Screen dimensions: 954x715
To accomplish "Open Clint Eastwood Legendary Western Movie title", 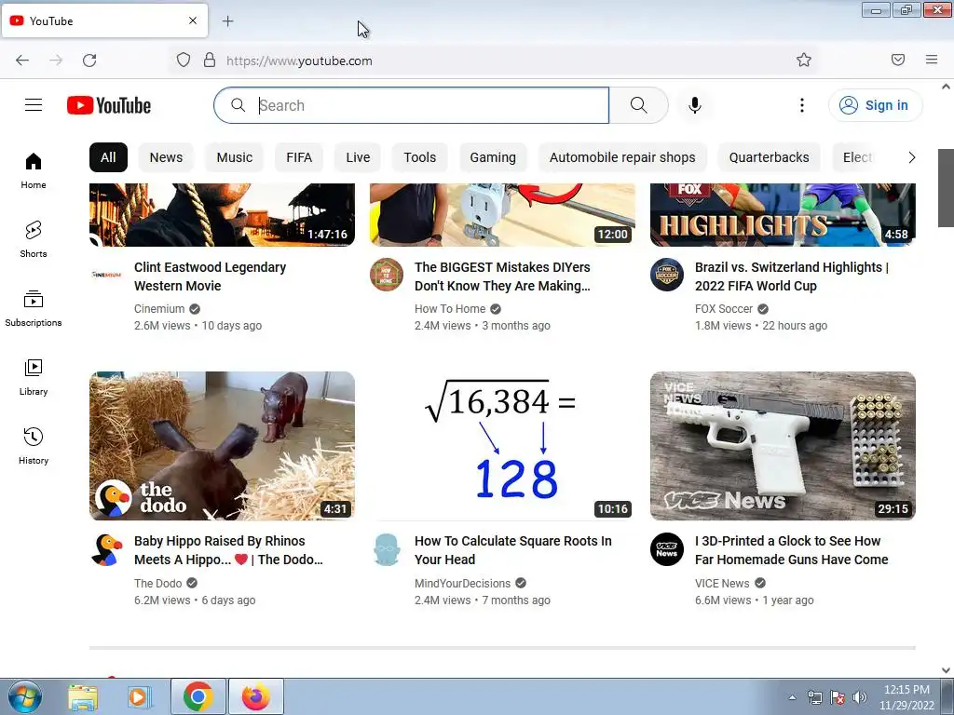I will coord(210,277).
